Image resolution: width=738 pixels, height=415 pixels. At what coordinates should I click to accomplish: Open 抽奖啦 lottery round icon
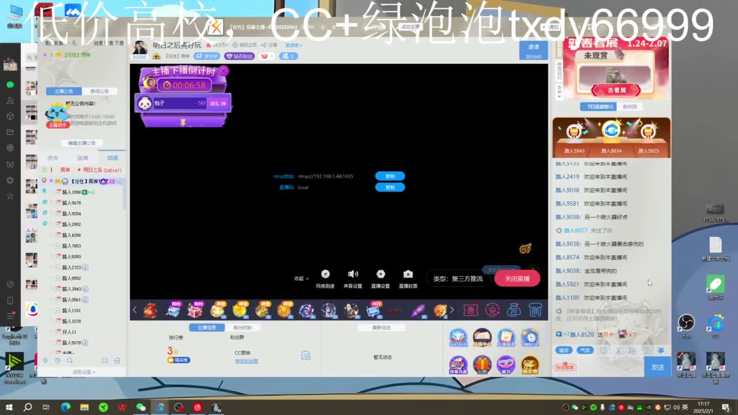(530, 365)
